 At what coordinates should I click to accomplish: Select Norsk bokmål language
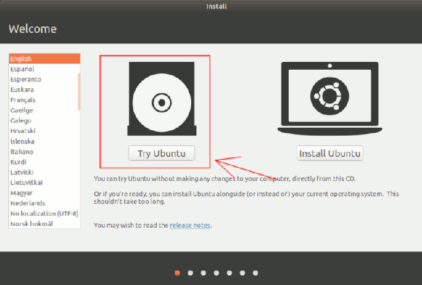[x=45, y=224]
